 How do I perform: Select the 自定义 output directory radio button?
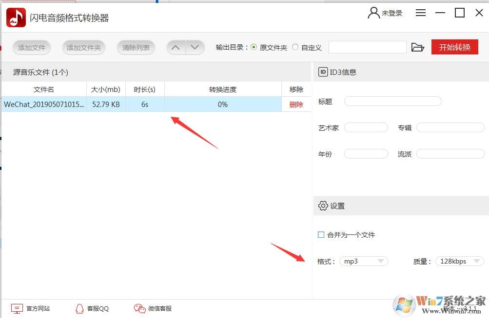pyautogui.click(x=295, y=47)
